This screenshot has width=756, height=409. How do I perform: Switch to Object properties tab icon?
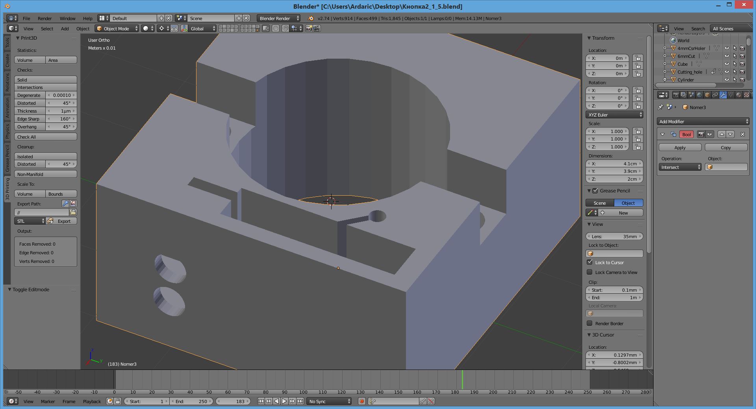point(707,95)
